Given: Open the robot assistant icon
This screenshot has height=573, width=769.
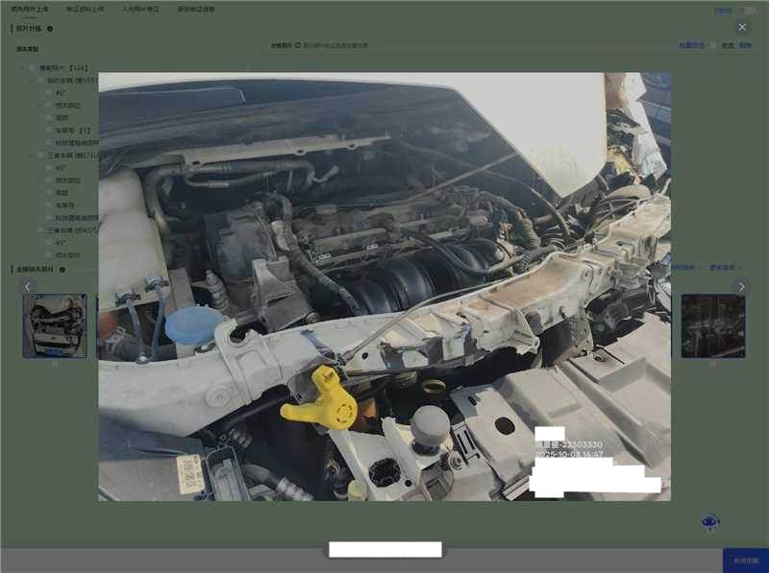Looking at the screenshot, I should click(709, 521).
